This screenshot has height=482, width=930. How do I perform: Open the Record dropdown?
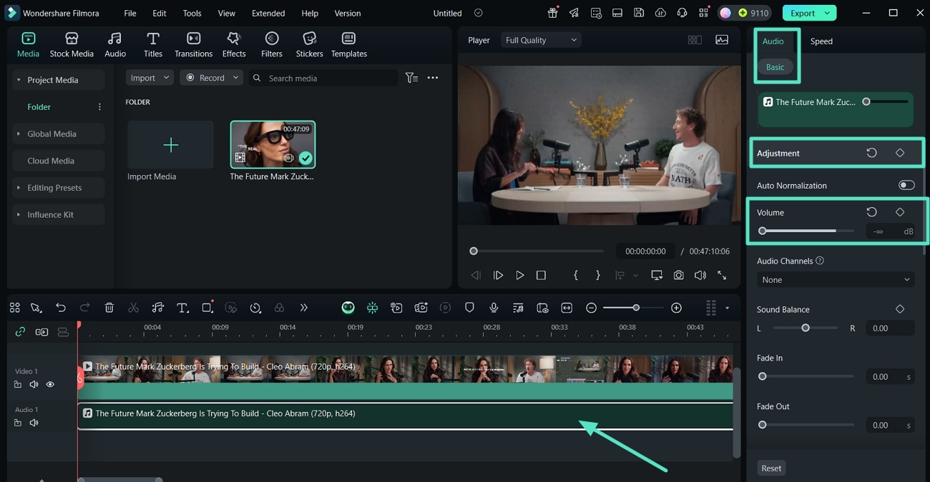(211, 78)
